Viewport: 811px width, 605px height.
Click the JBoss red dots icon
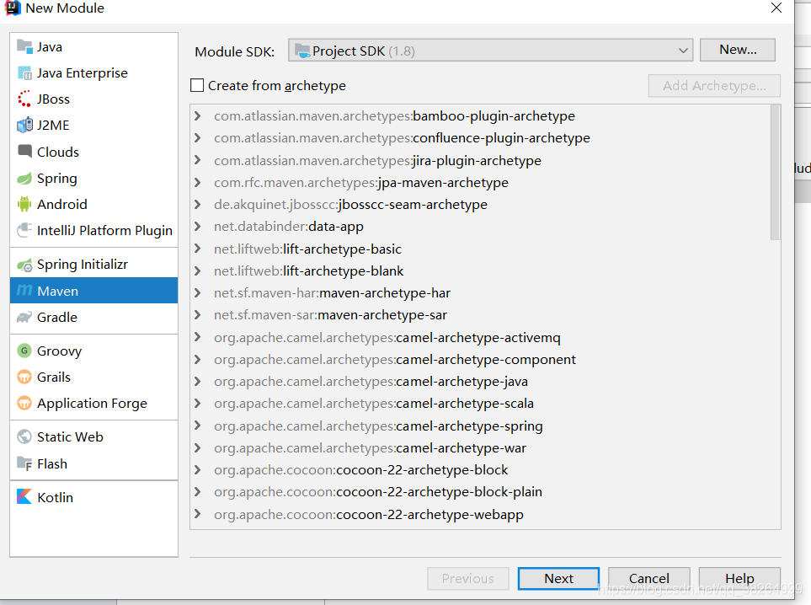[24, 99]
